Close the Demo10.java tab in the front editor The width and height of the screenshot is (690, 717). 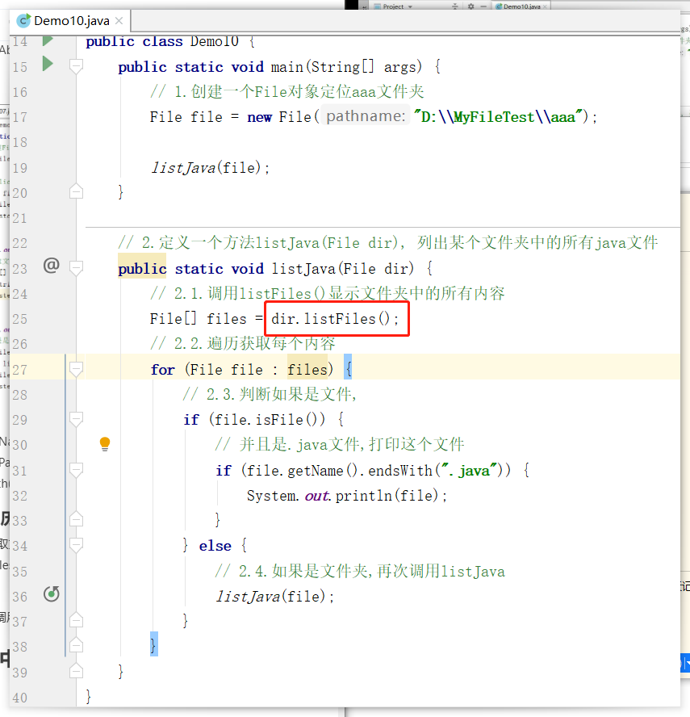click(119, 21)
